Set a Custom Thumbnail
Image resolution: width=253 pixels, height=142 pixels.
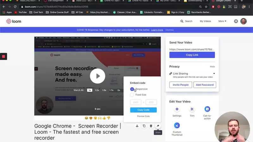[177, 125]
